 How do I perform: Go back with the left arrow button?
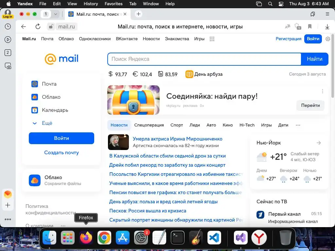(x=24, y=26)
